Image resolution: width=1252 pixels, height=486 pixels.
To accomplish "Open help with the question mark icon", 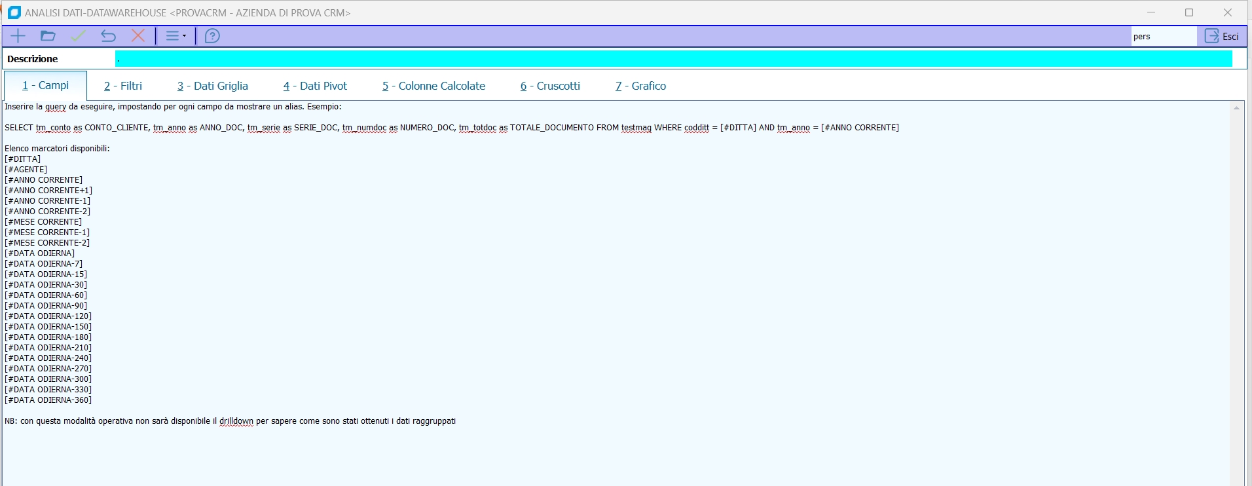I will pyautogui.click(x=212, y=36).
